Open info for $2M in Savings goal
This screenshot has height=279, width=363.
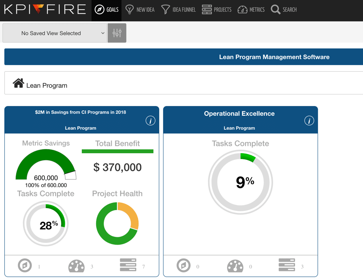(150, 121)
